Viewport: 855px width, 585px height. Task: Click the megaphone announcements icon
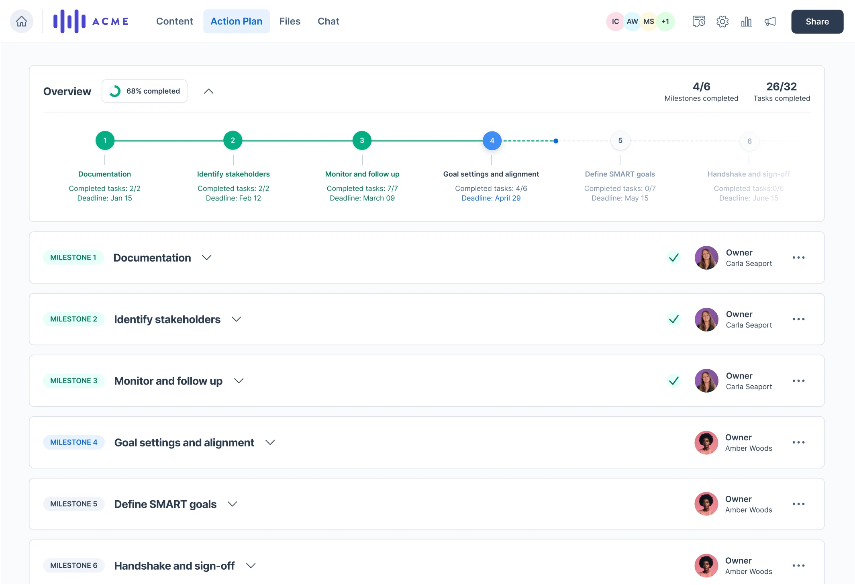[770, 21]
